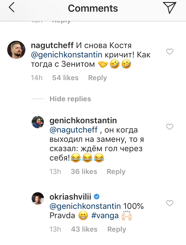The width and height of the screenshot is (186, 245).
Task: Reply to okriashvilii's comment
Action: coord(117,229)
